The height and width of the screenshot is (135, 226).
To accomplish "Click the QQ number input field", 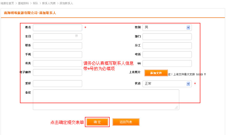I will tap(167, 64).
